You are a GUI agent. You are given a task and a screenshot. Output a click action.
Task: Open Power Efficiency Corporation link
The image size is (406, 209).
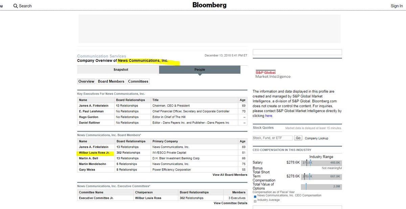[x=172, y=170]
